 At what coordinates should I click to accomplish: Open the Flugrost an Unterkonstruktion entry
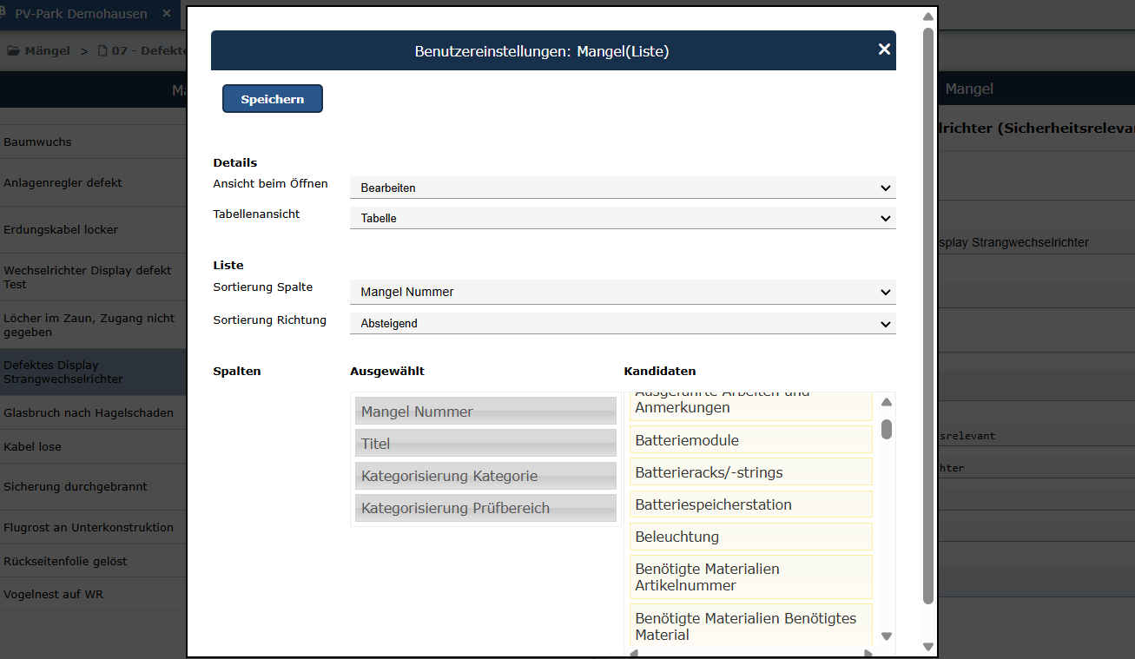93,527
